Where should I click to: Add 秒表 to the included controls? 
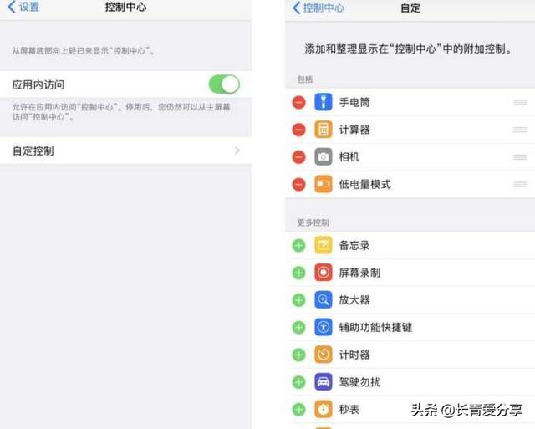tap(299, 409)
